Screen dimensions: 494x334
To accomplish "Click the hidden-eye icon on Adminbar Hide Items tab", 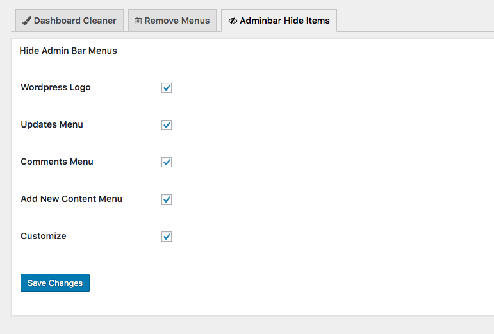I will (x=233, y=21).
